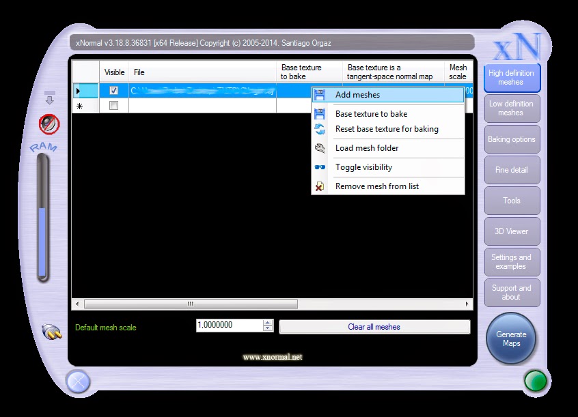Choose Add meshes from the context menu
This screenshot has width=578, height=417.
pos(388,95)
